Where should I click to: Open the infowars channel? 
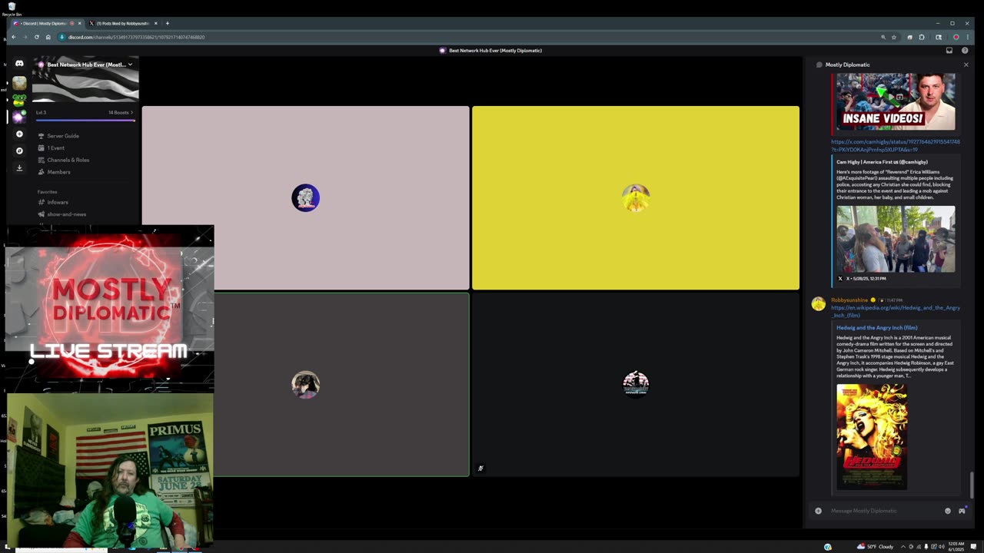pyautogui.click(x=58, y=202)
